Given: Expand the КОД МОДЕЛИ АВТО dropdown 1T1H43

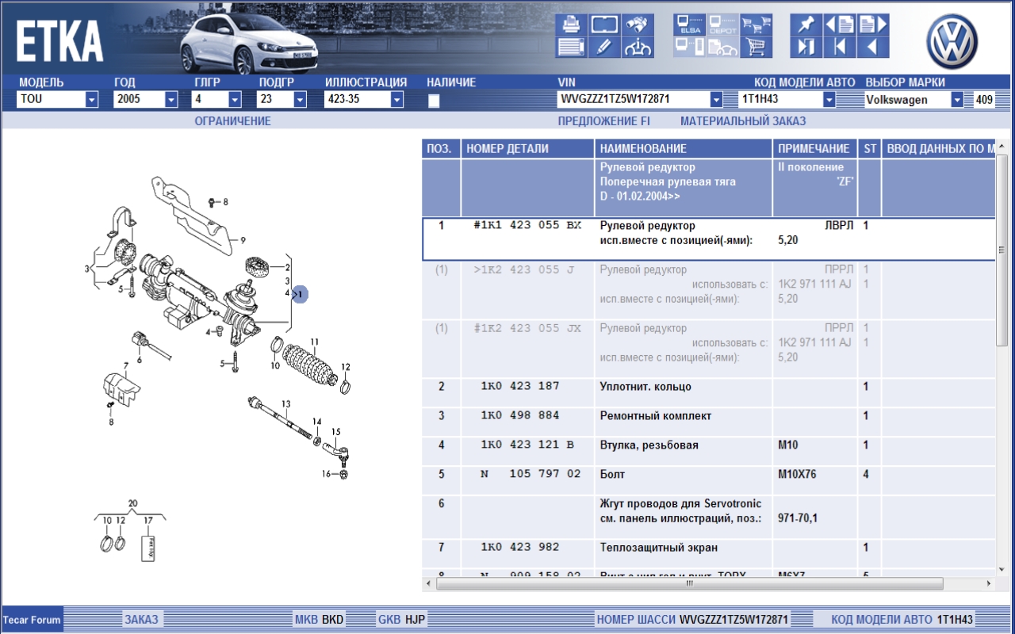Looking at the screenshot, I should 829,100.
